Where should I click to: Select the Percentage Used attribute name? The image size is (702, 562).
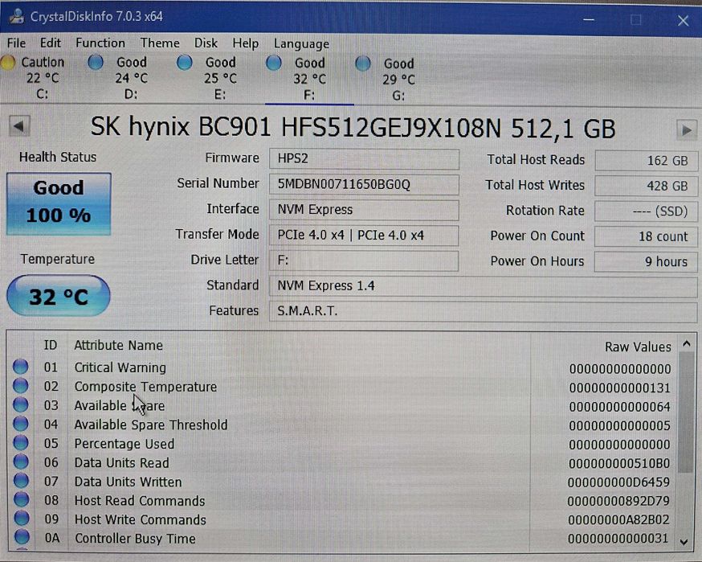[x=124, y=444]
